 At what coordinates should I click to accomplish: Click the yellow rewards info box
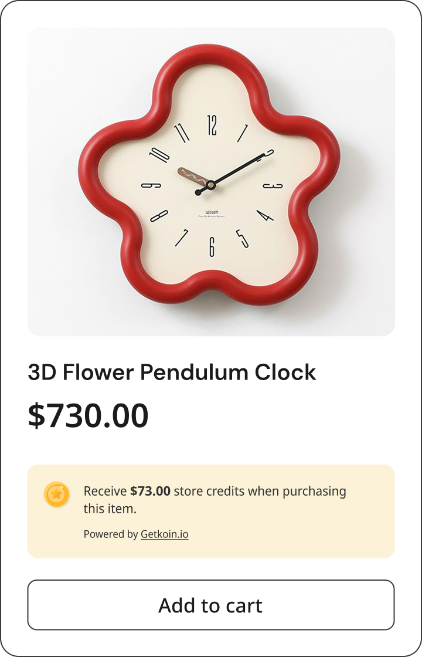point(211,510)
